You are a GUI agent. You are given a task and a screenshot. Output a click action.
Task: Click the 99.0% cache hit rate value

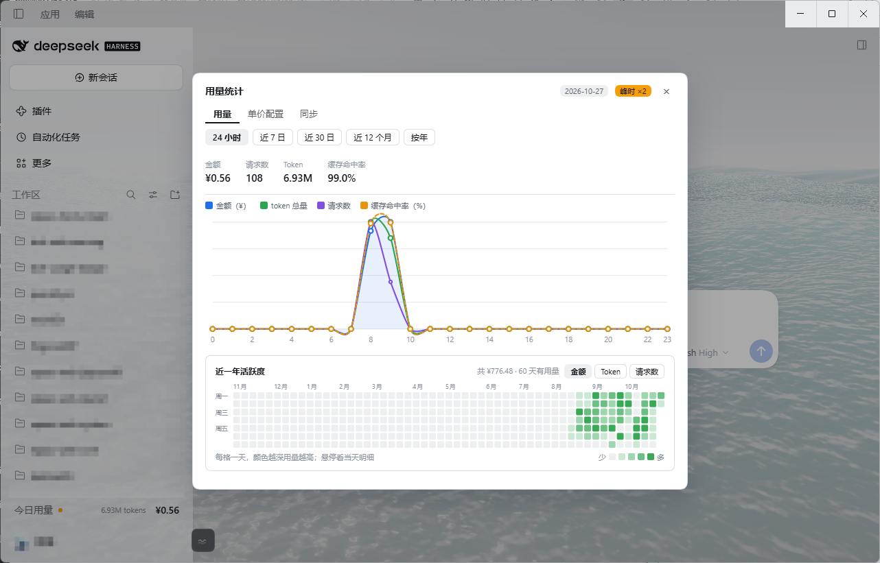coord(342,178)
